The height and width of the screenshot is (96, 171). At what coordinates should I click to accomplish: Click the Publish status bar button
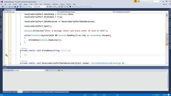click(x=157, y=95)
